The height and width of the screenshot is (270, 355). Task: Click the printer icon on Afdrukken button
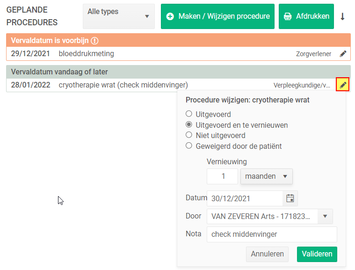point(288,16)
